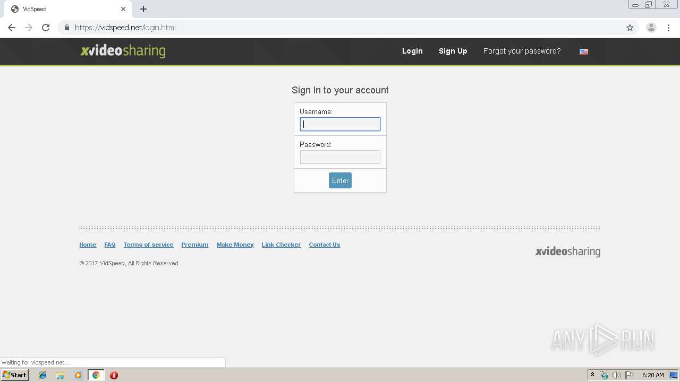Open a new tab with plus icon
Screen dimensions: 680x382
pos(143,9)
